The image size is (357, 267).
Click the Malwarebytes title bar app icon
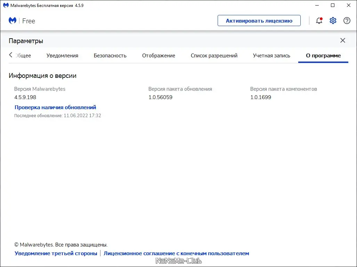(x=6, y=5)
